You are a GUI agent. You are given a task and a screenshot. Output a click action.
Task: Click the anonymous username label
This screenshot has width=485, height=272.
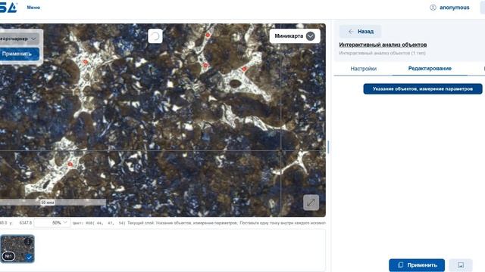pyautogui.click(x=455, y=8)
